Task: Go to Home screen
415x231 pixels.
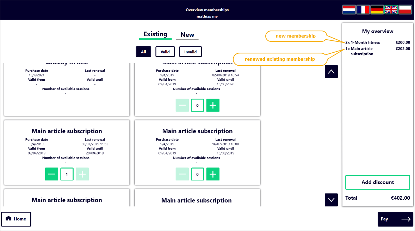Action: [16, 219]
